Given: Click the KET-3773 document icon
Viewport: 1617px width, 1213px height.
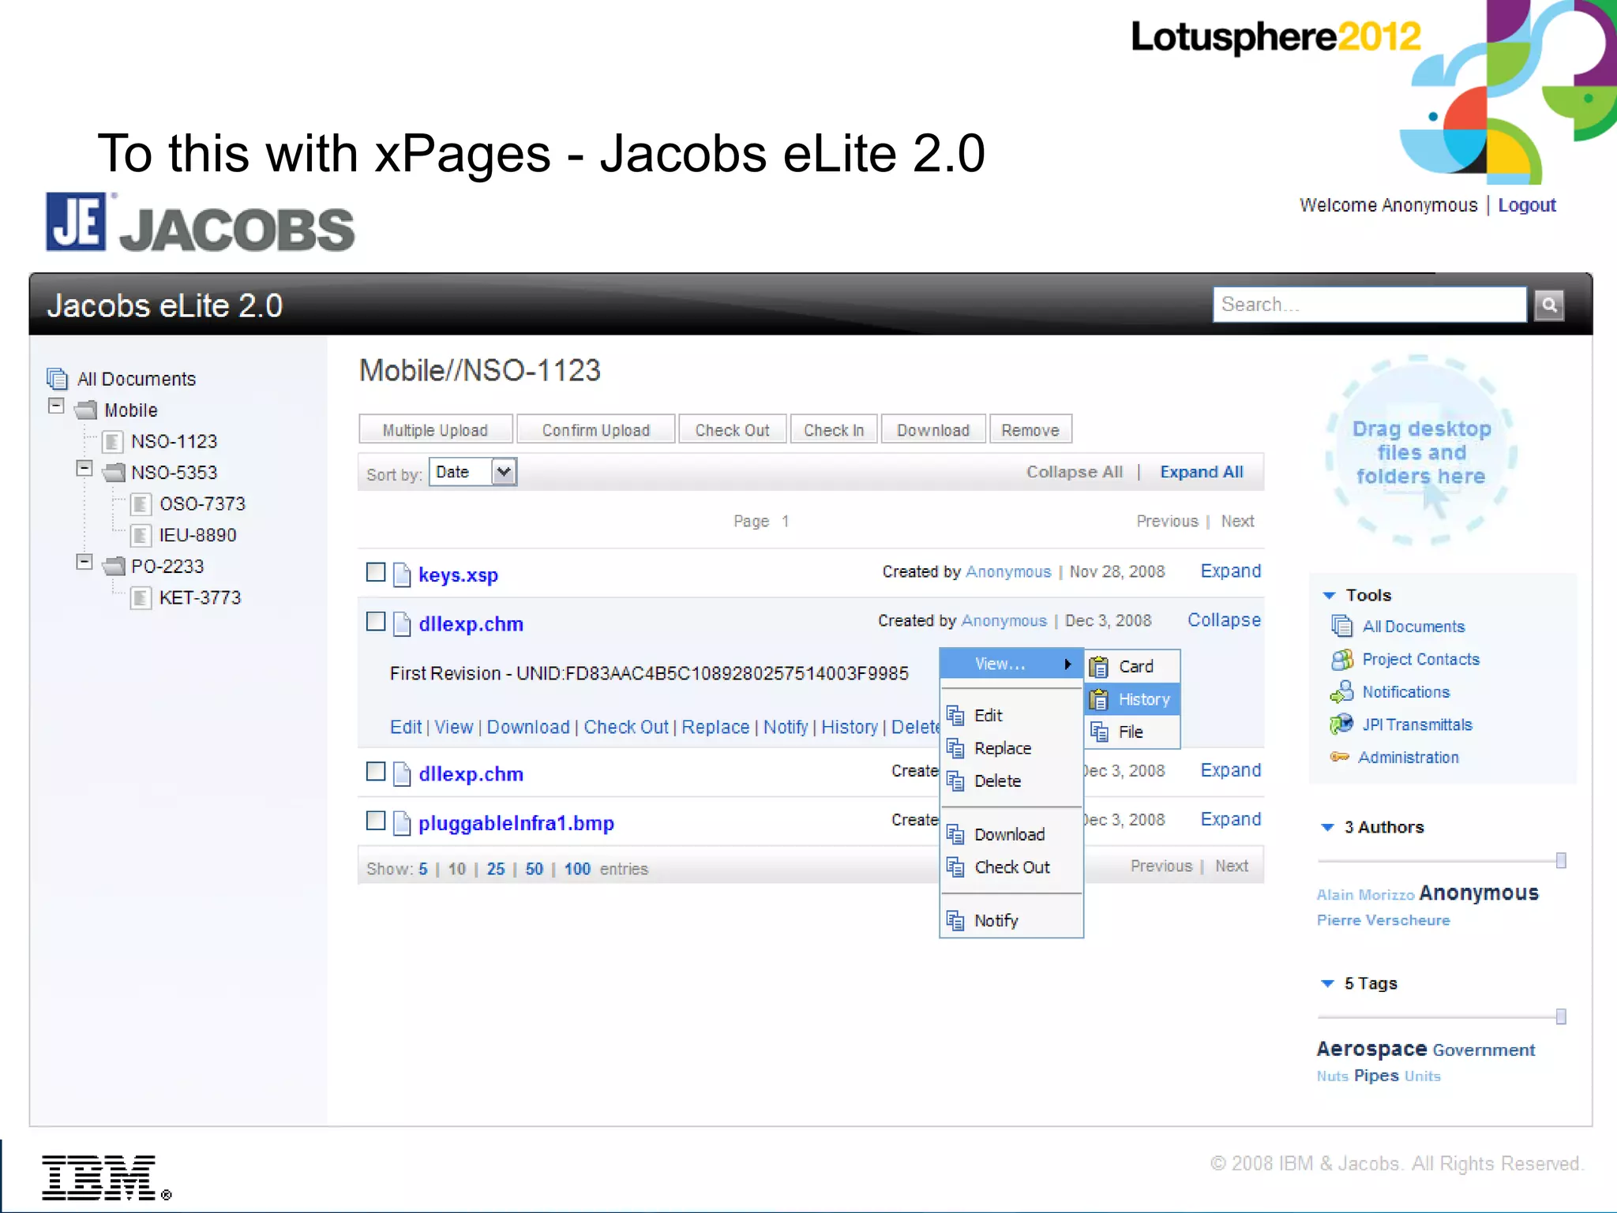Looking at the screenshot, I should click(141, 597).
